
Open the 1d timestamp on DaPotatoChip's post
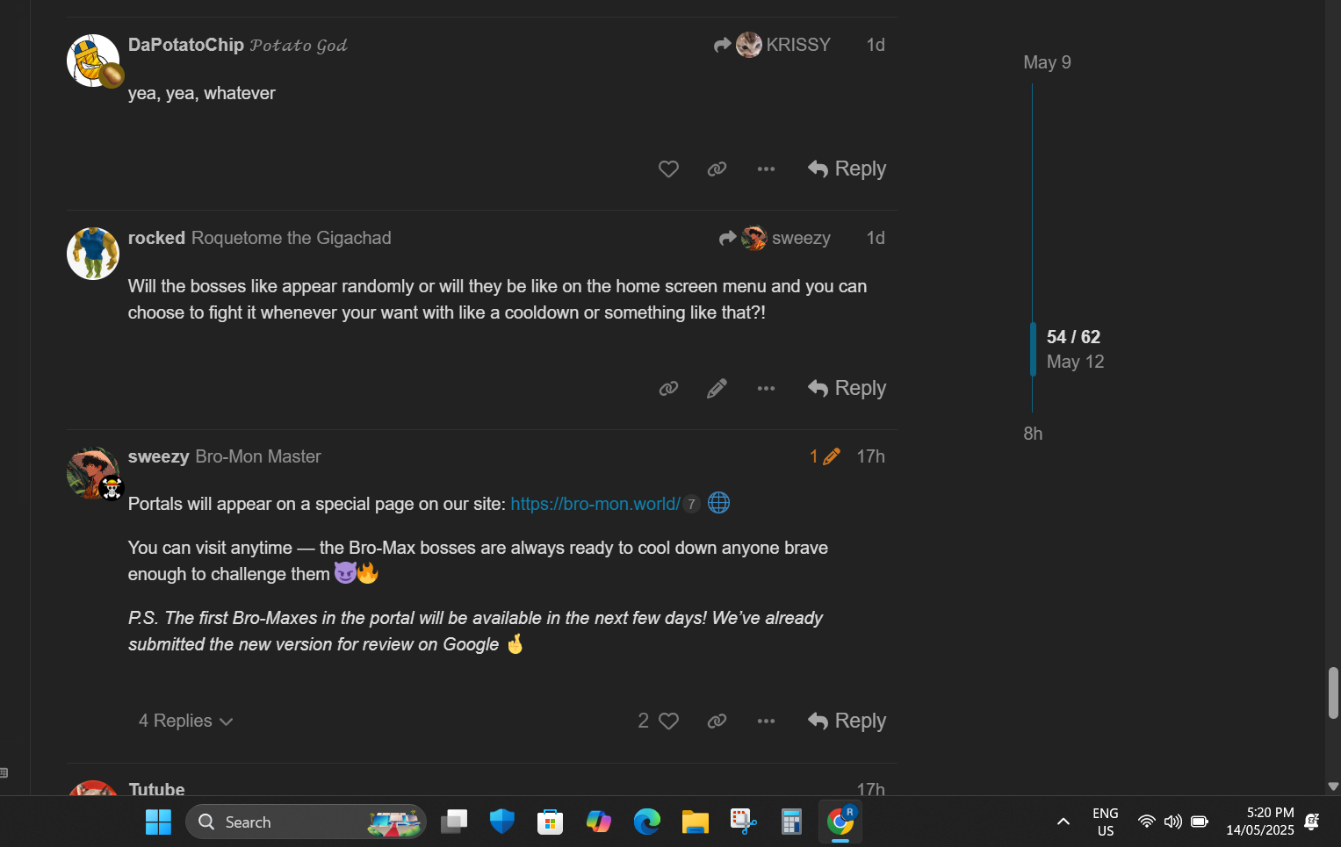click(876, 45)
